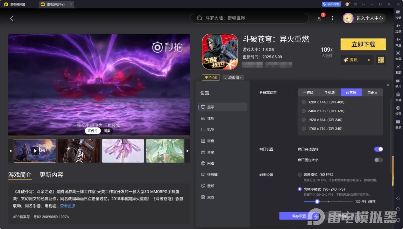Screen dimensions: 403x229
Task: Open the 磁盘 settings section
Action: pos(223,141)
